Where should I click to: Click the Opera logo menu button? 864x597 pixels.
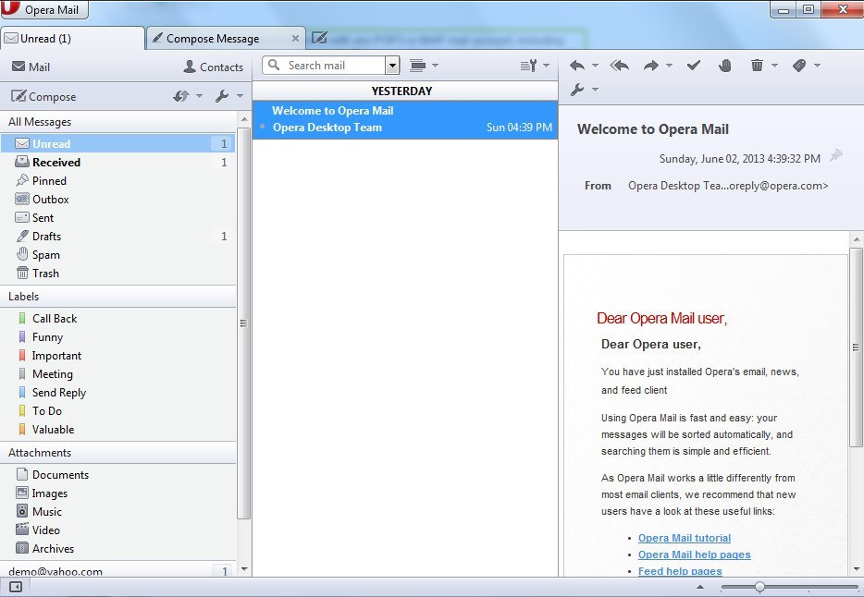click(x=44, y=9)
